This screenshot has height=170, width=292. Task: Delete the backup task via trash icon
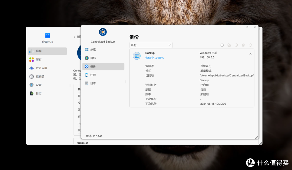point(243,45)
